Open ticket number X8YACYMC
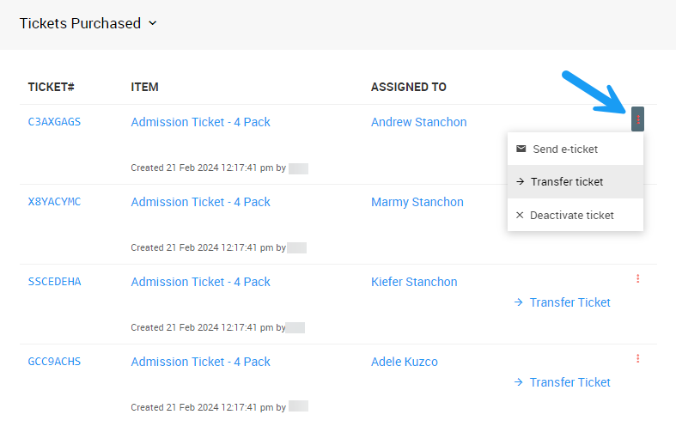Image resolution: width=676 pixels, height=439 pixels. click(x=54, y=202)
